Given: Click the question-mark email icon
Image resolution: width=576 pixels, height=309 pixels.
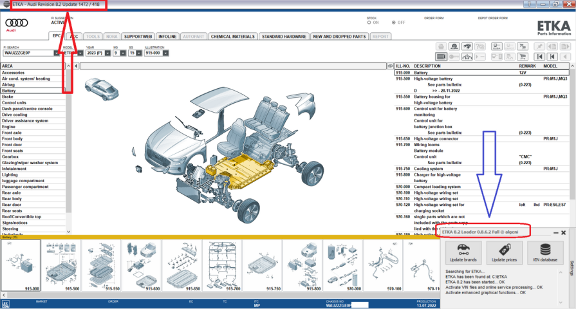Looking at the screenshot, I should [479, 46].
